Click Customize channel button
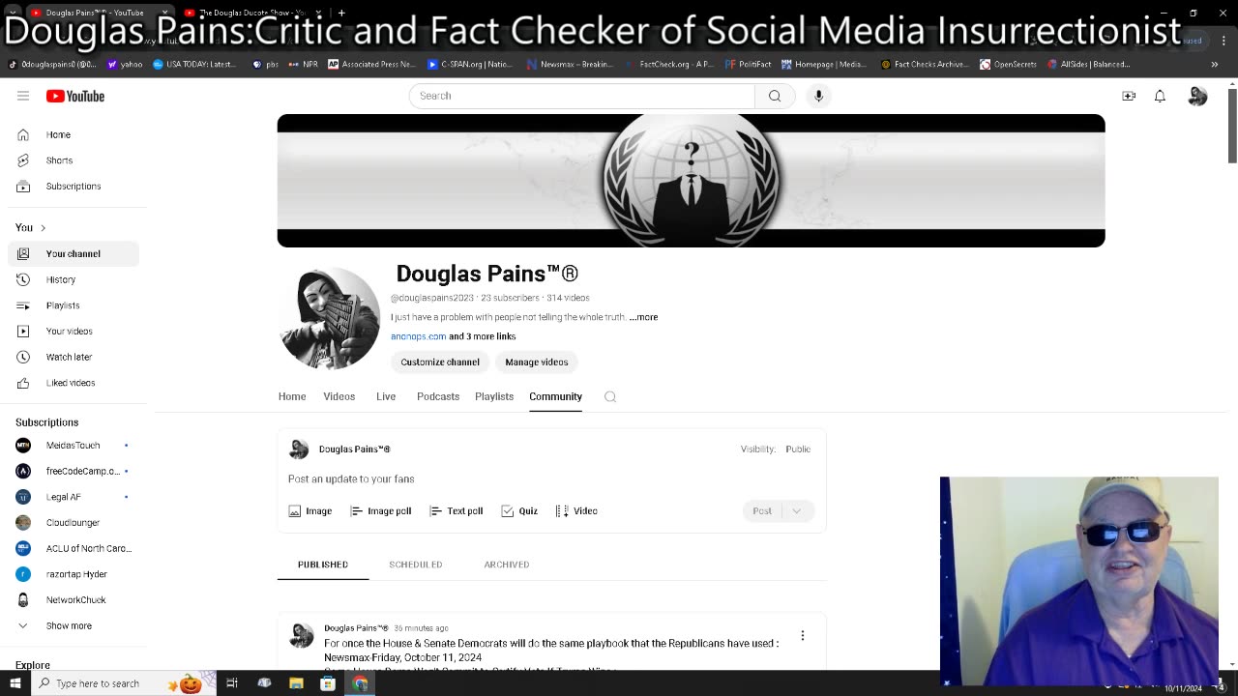The height and width of the screenshot is (696, 1238). 440,362
